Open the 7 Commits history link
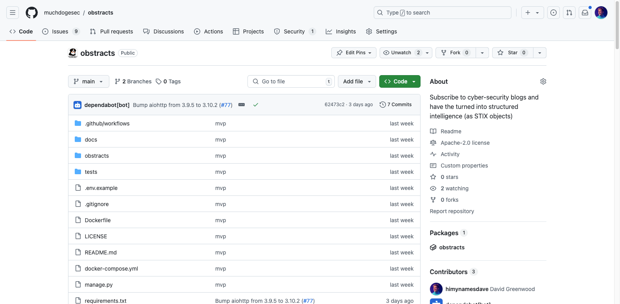 coord(396,105)
